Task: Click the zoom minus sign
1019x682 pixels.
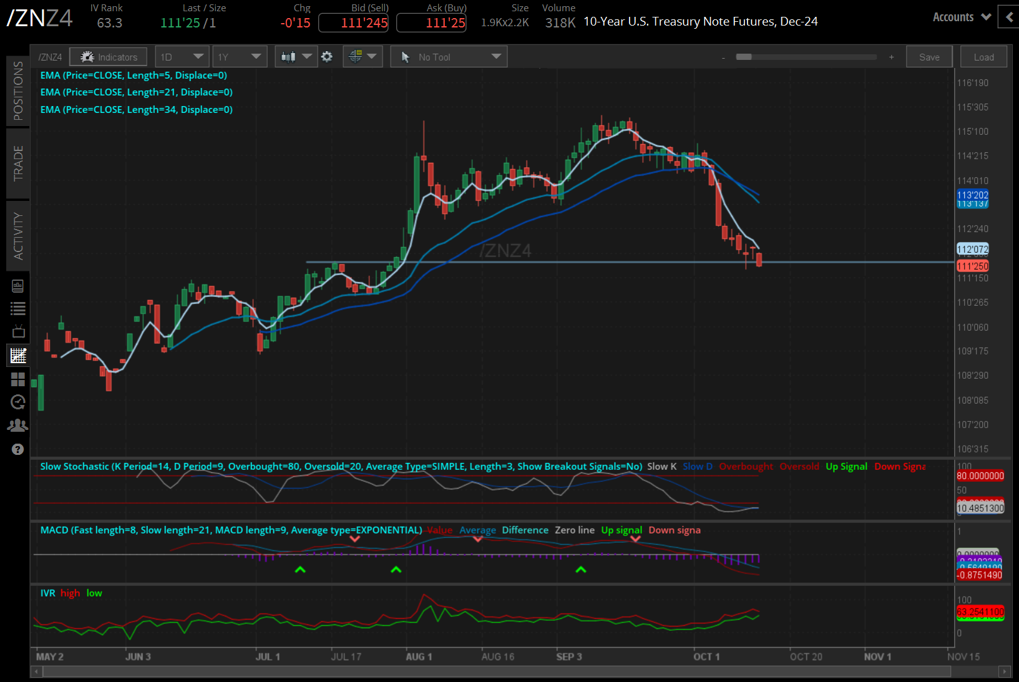Action: pyautogui.click(x=723, y=57)
